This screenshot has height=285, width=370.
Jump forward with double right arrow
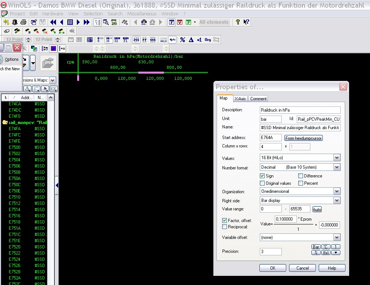(x=87, y=22)
